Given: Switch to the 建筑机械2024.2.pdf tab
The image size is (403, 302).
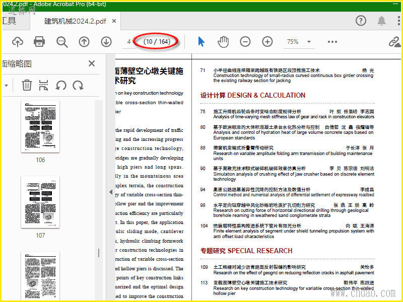Looking at the screenshot, I should click(75, 21).
